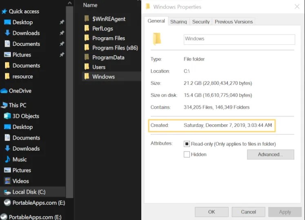The height and width of the screenshot is (220, 305).
Task: Switch to the Sharing tab
Action: pos(178,22)
